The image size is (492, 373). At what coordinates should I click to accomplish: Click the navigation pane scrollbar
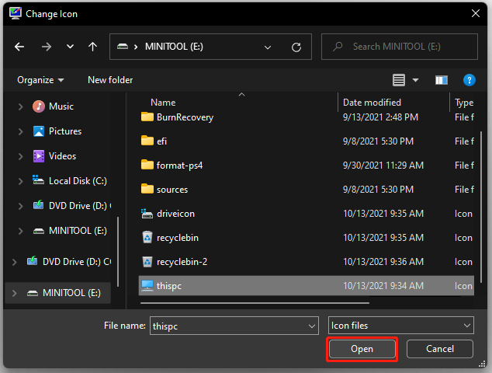[118, 252]
